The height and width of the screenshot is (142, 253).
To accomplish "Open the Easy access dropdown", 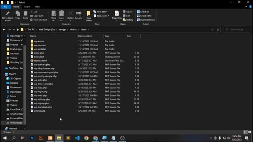I will pyautogui.click(x=101, y=16).
